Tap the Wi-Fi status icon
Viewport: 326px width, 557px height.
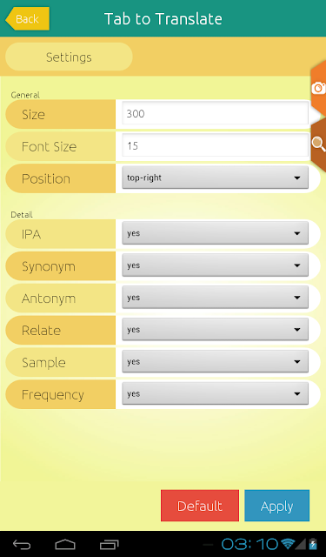[x=288, y=544]
